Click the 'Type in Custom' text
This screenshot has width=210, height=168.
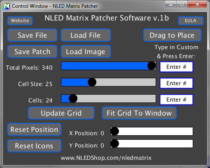pyautogui.click(x=177, y=47)
